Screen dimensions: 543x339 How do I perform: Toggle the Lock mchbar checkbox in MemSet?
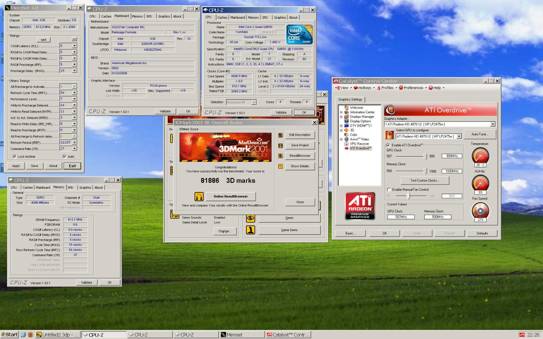point(15,156)
